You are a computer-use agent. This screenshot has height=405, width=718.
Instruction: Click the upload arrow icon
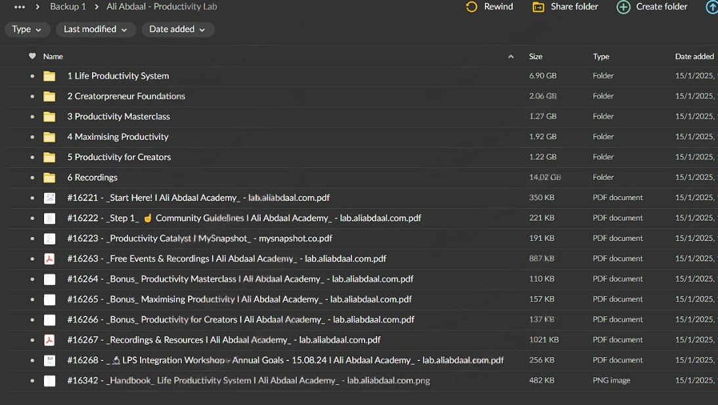pos(711,7)
